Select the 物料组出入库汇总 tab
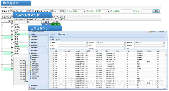This screenshot has height=91, width=169. [x=33, y=19]
